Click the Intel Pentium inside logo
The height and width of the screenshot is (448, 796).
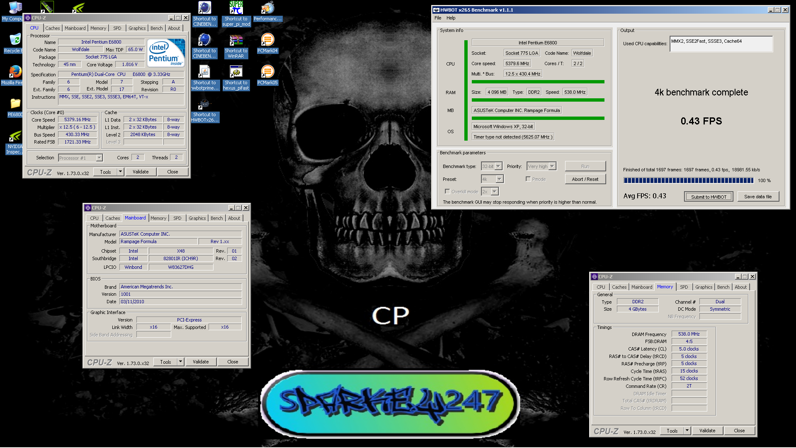[x=166, y=53]
